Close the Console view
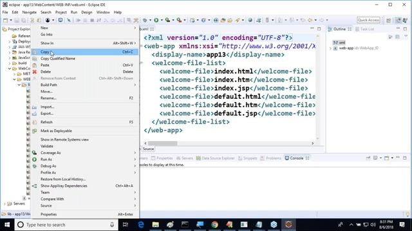 coord(307,158)
